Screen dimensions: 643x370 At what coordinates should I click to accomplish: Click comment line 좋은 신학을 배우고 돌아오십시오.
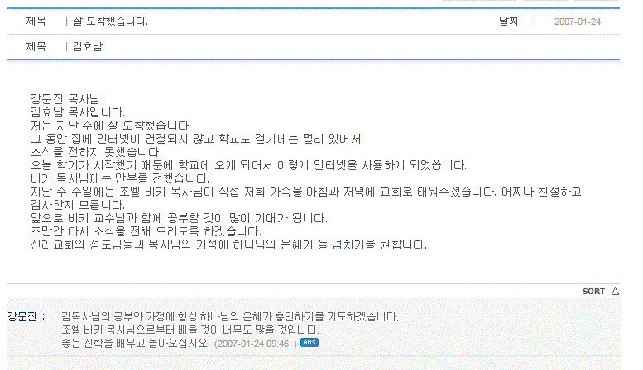pyautogui.click(x=136, y=343)
